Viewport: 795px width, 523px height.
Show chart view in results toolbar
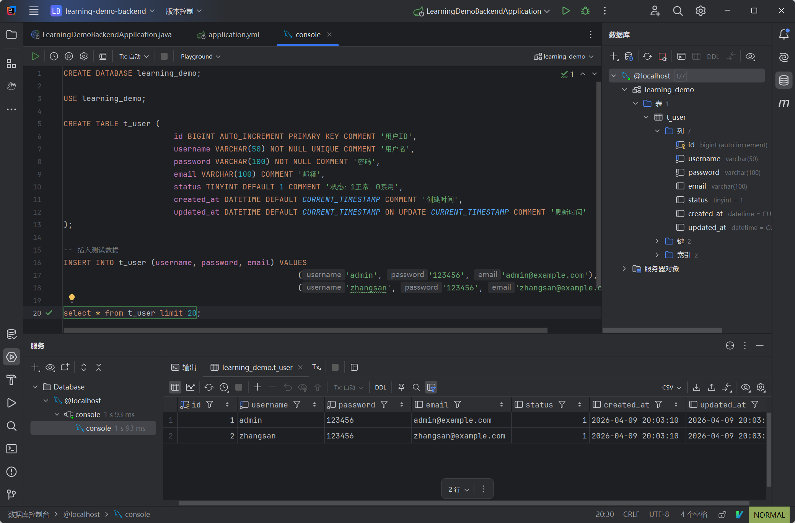click(x=190, y=387)
